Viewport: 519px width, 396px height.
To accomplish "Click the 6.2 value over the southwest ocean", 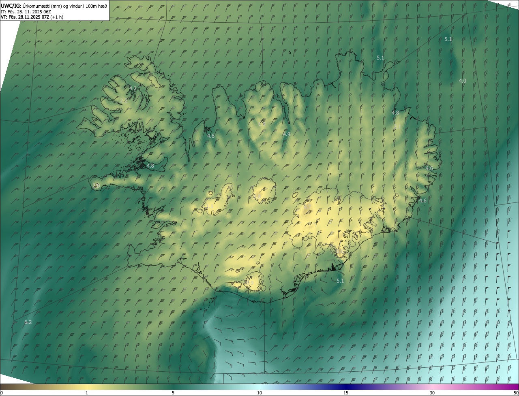I will click(x=28, y=322).
